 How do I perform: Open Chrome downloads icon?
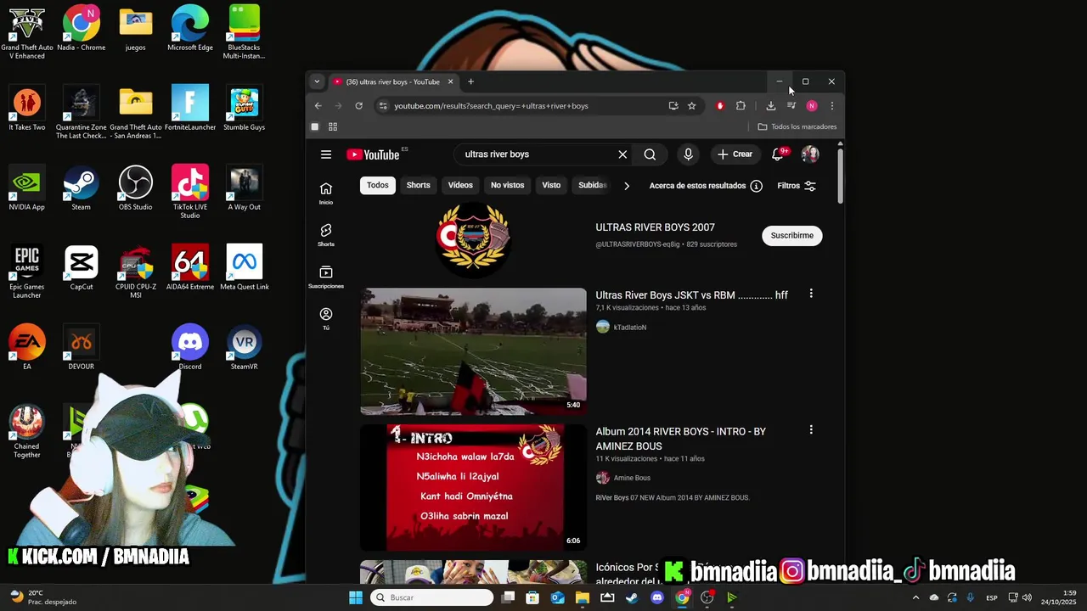(771, 106)
